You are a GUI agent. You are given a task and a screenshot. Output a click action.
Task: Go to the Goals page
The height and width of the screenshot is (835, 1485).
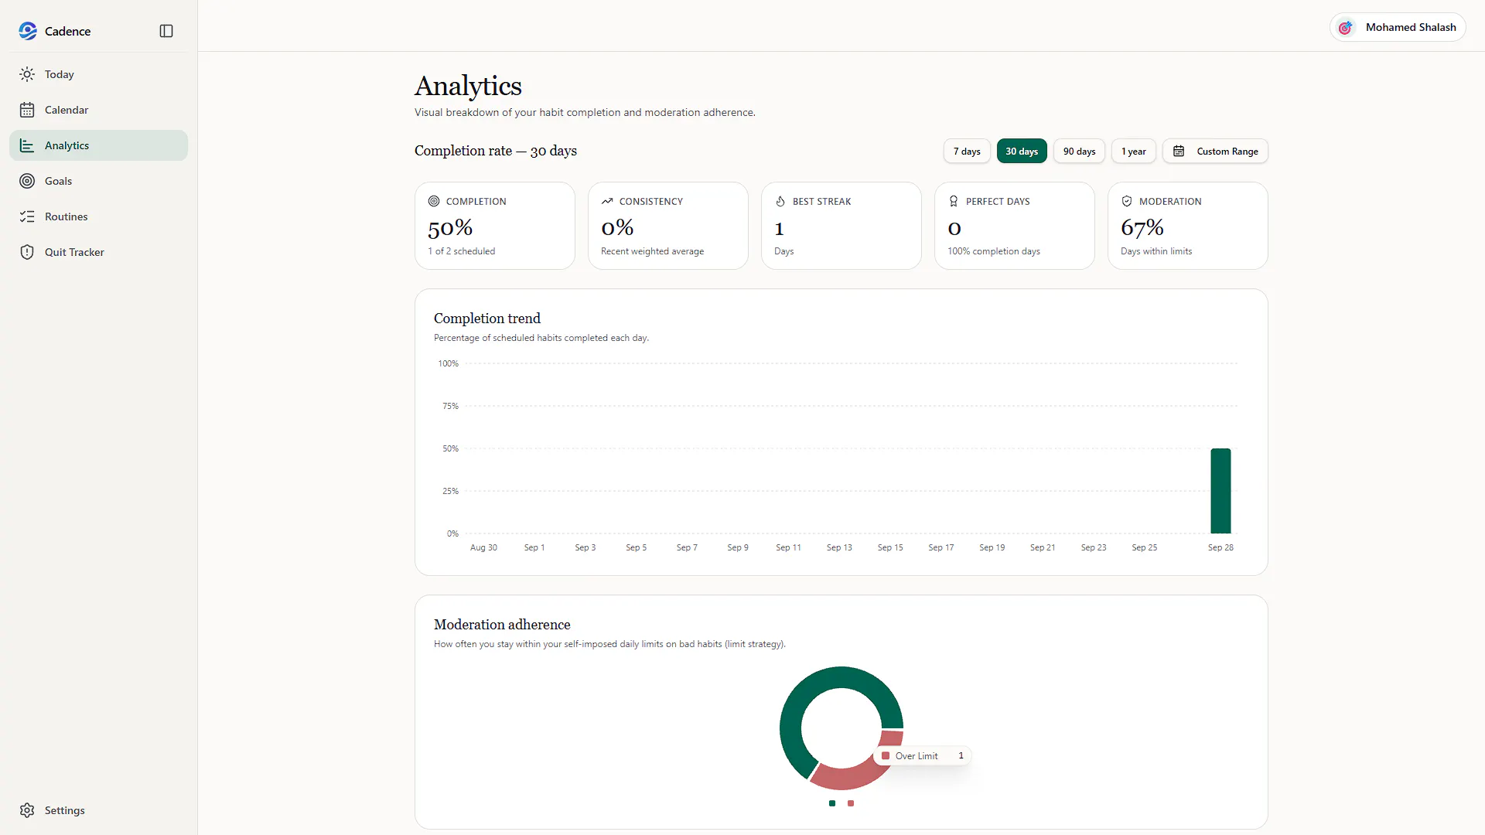coord(98,181)
